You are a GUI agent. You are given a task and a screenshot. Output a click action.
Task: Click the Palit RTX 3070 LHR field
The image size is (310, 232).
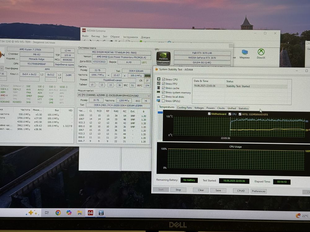tap(202, 53)
